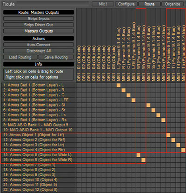Click column header OB1 - 08 (Objects)

[x=113, y=63]
